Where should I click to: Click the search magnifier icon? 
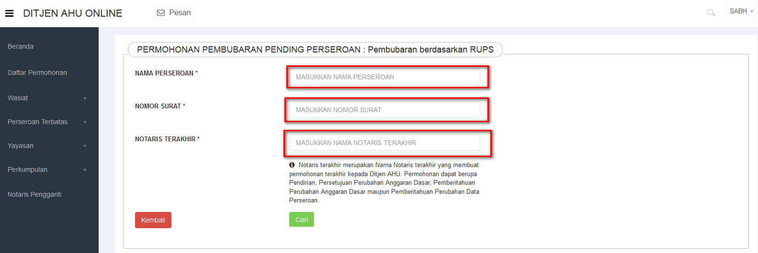711,13
